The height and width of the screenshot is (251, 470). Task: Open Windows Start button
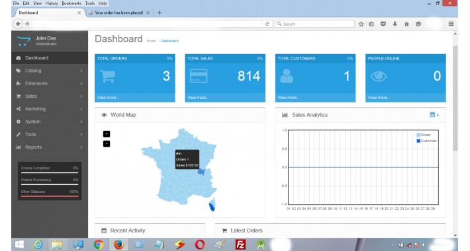(19, 244)
